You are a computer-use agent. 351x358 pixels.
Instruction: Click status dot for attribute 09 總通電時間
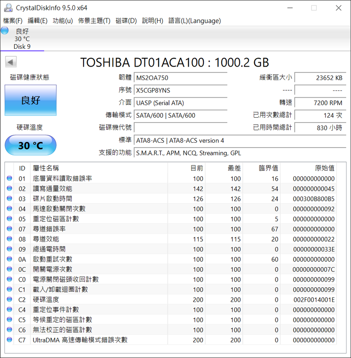click(9, 249)
